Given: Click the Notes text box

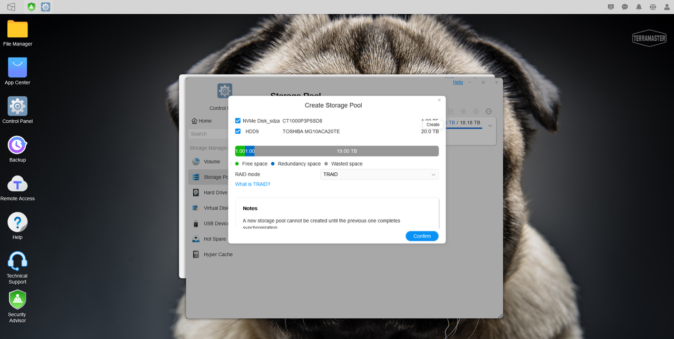Looking at the screenshot, I should (x=337, y=213).
